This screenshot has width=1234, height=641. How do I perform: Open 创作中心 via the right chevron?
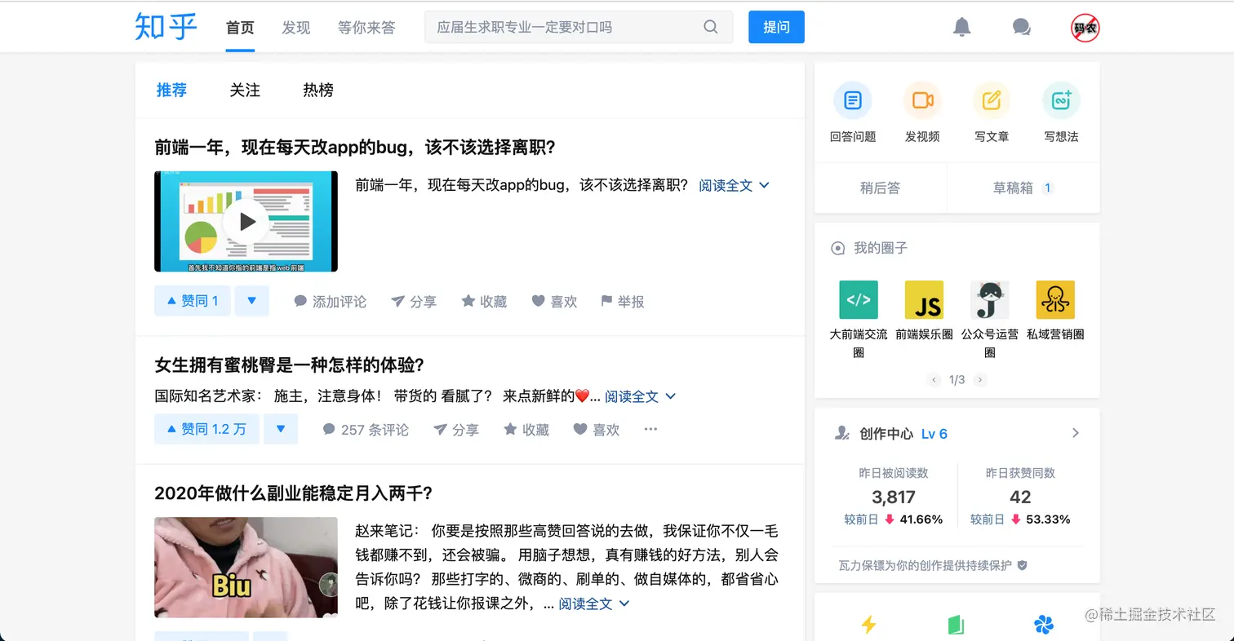point(1076,433)
